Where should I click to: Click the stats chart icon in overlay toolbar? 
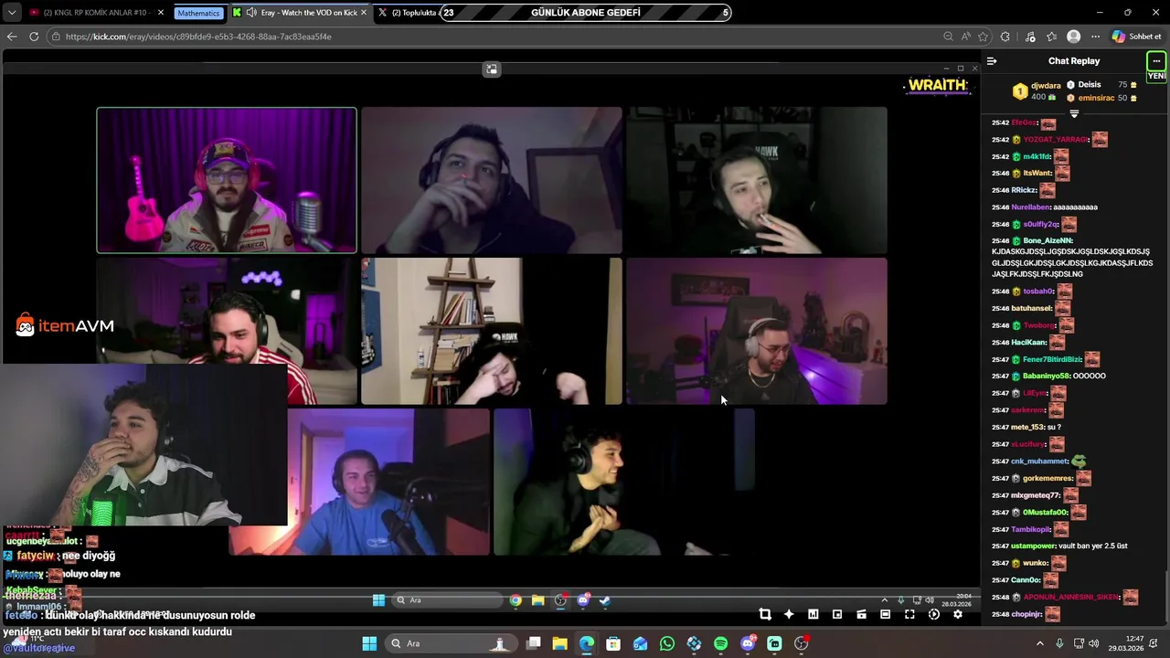pos(813,614)
